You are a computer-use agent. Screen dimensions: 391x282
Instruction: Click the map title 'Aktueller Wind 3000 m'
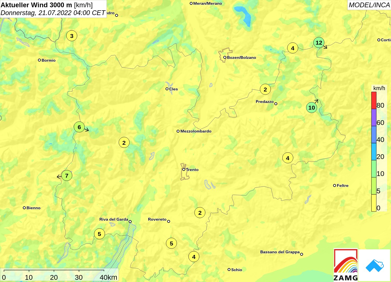pyautogui.click(x=36, y=5)
